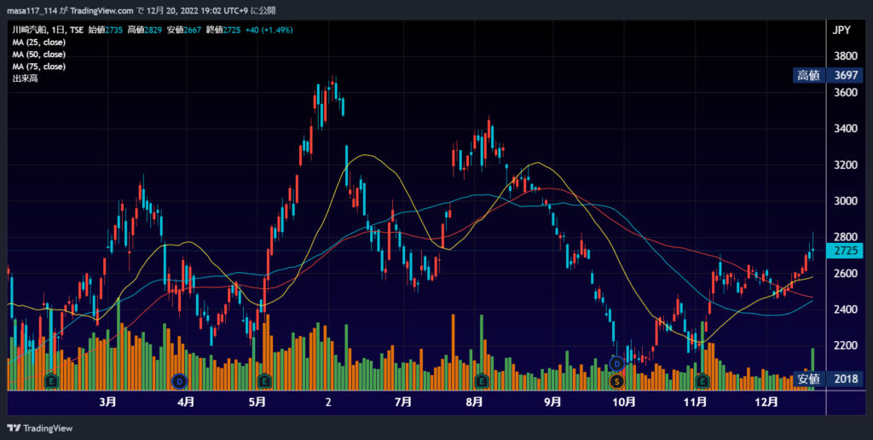Click the 川崎汽船 symbol title
The width and height of the screenshot is (873, 440).
click(29, 30)
